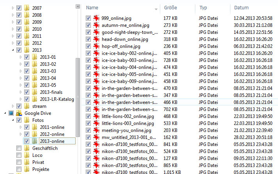This screenshot has width=278, height=174.
Task: Click the 2013-LR-Katalog folder icon
Action: pyautogui.click(x=34, y=99)
